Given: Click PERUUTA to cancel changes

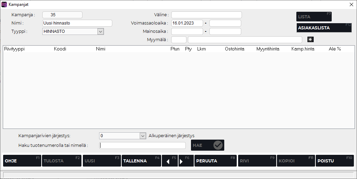Looking at the screenshot, I should pos(215,161).
